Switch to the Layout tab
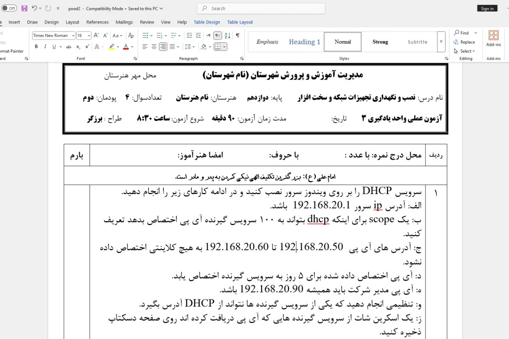Image resolution: width=509 pixels, height=339 pixels. 72,22
